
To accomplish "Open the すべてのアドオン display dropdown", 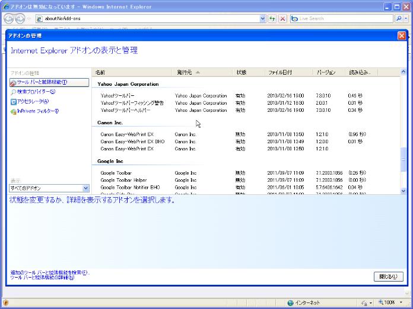I will [49, 188].
